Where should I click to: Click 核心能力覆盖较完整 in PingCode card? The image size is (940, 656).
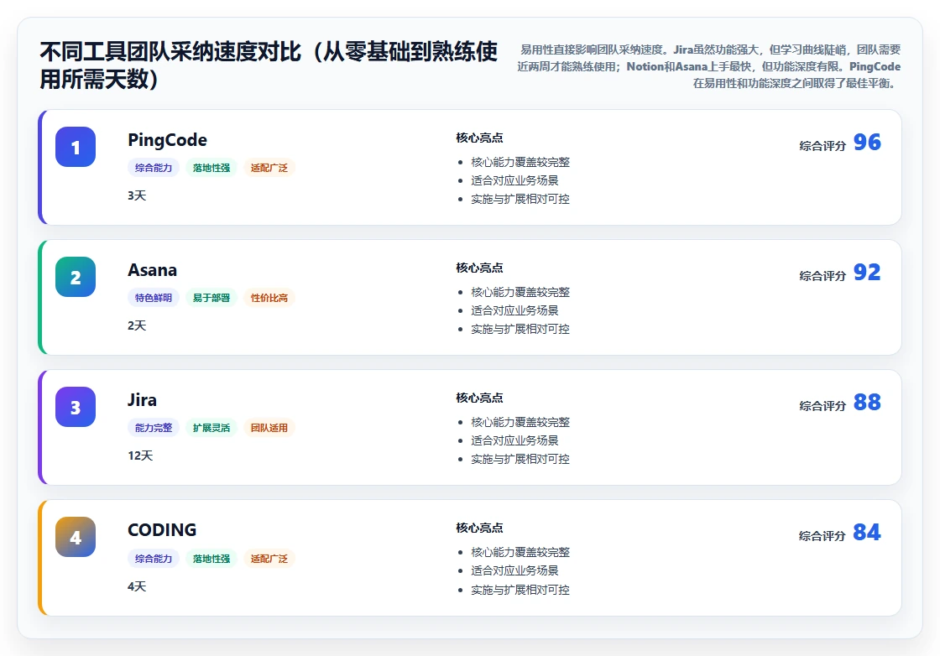(x=520, y=163)
